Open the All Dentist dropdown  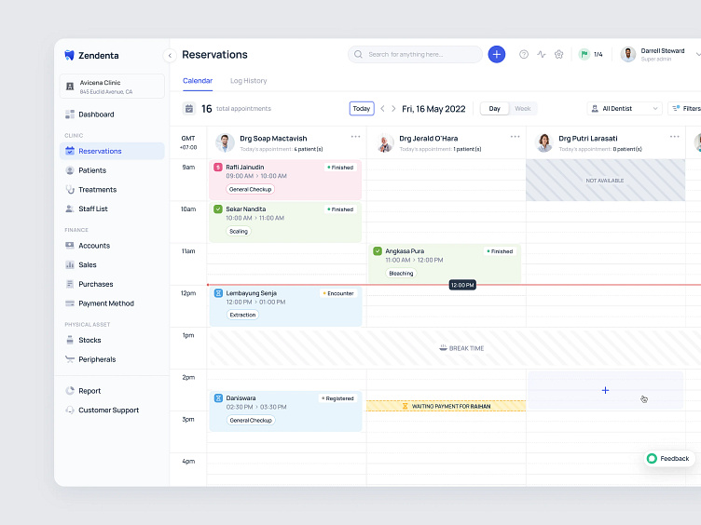(625, 109)
